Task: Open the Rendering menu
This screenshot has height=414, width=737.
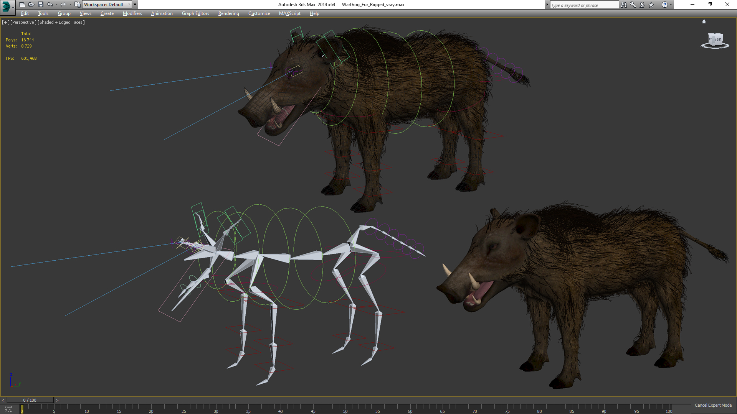Action: pos(228,13)
